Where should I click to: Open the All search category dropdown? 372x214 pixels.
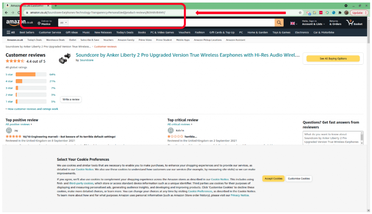[x=63, y=23]
